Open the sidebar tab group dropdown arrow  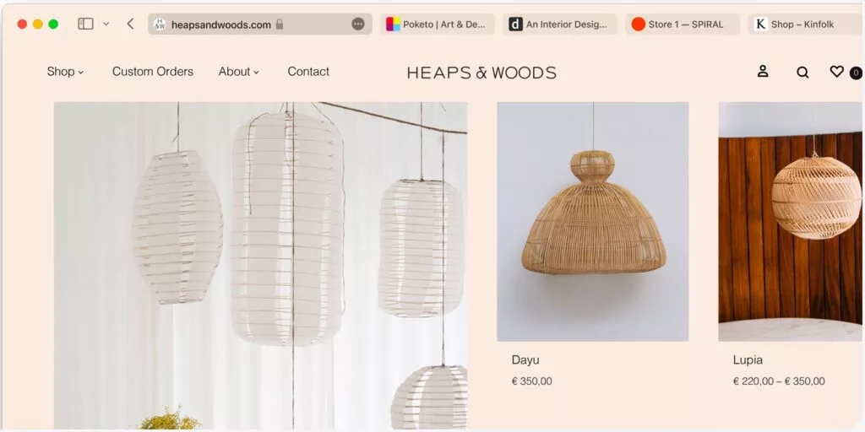point(106,24)
